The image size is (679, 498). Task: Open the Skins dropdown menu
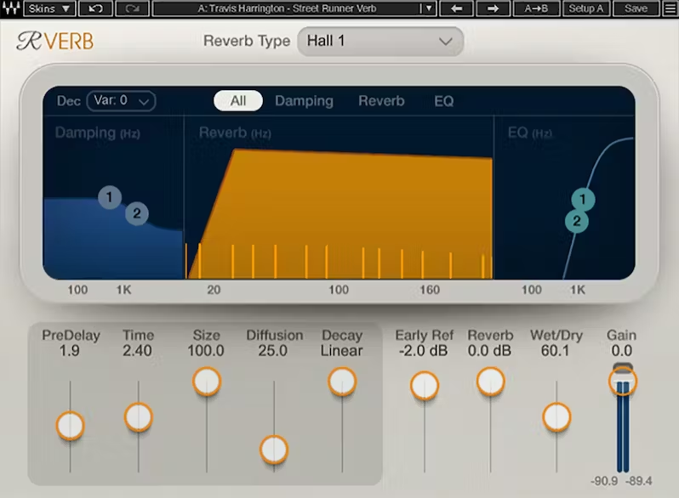pyautogui.click(x=49, y=8)
